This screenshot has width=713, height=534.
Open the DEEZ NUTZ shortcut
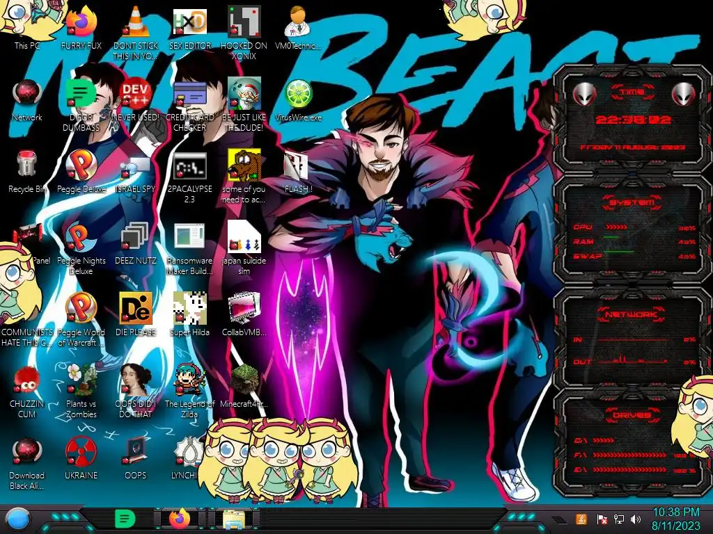(136, 243)
